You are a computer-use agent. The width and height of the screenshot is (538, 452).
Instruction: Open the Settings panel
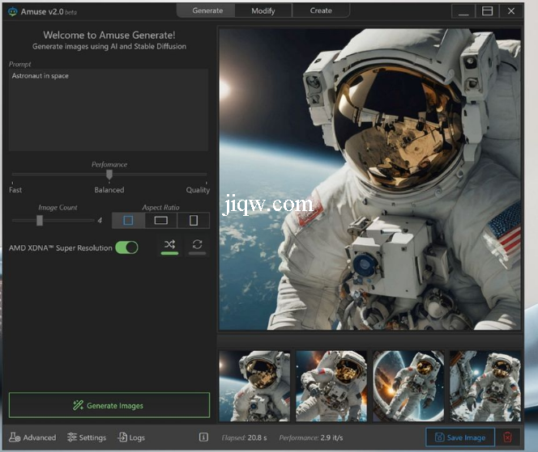(x=87, y=437)
